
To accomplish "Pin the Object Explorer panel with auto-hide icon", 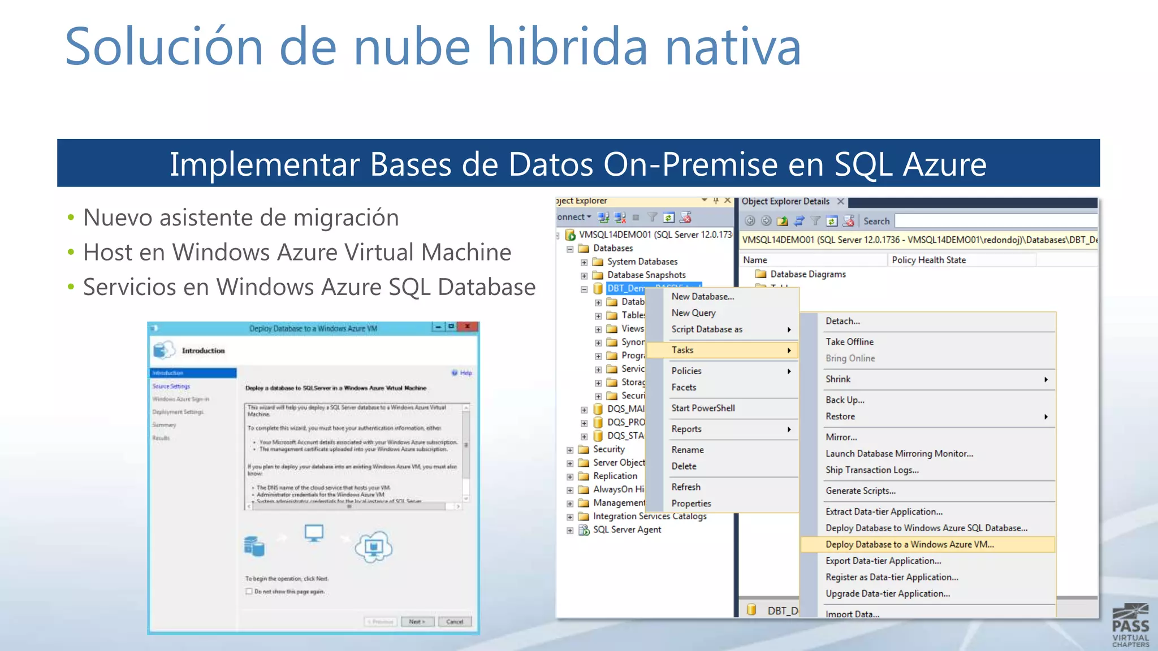I will (716, 201).
